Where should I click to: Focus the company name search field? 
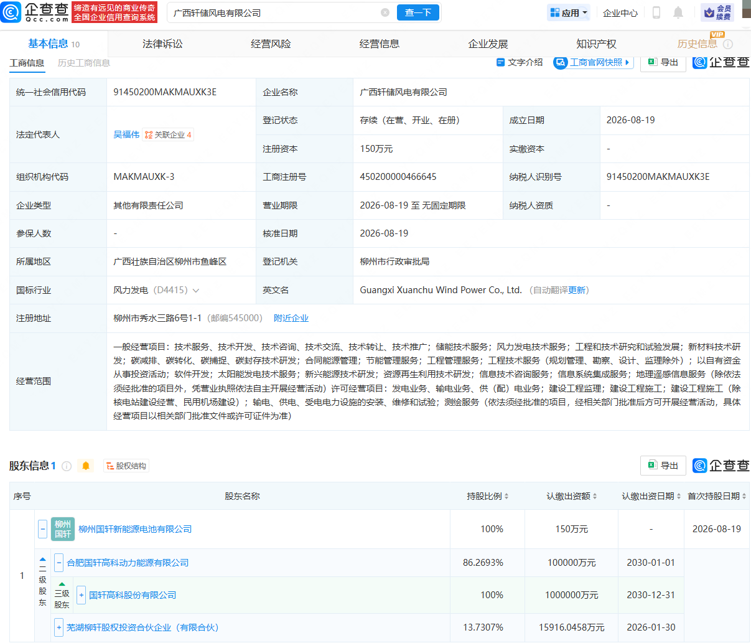pyautogui.click(x=274, y=12)
